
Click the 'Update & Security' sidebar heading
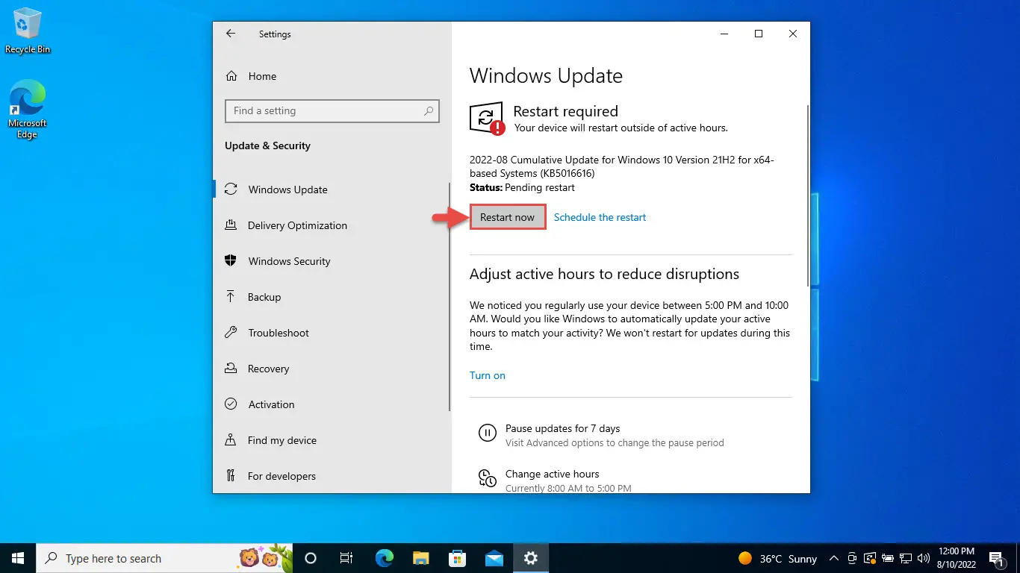267,145
